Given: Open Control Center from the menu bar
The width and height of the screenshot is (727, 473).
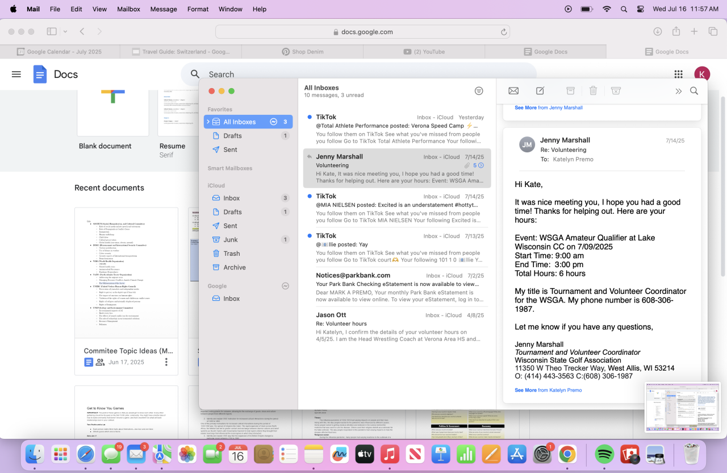Looking at the screenshot, I should [x=641, y=9].
